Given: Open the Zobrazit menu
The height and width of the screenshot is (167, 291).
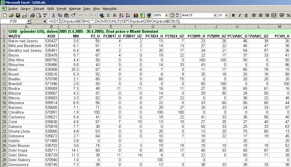Looking at the screenshot, I should tap(38, 9).
